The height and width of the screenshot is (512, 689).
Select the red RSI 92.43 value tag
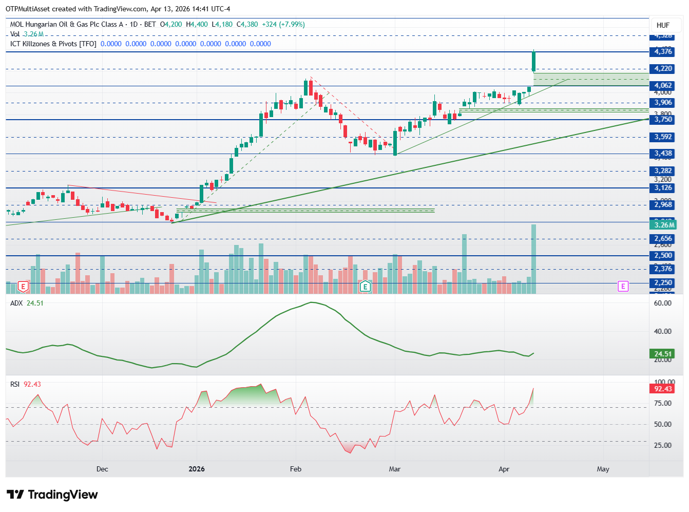(x=663, y=389)
